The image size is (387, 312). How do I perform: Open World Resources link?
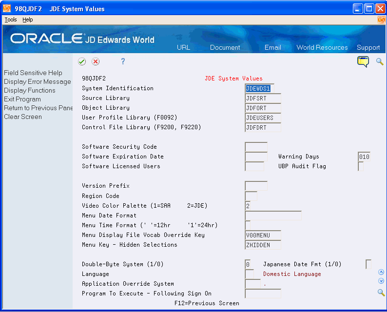tap(322, 47)
